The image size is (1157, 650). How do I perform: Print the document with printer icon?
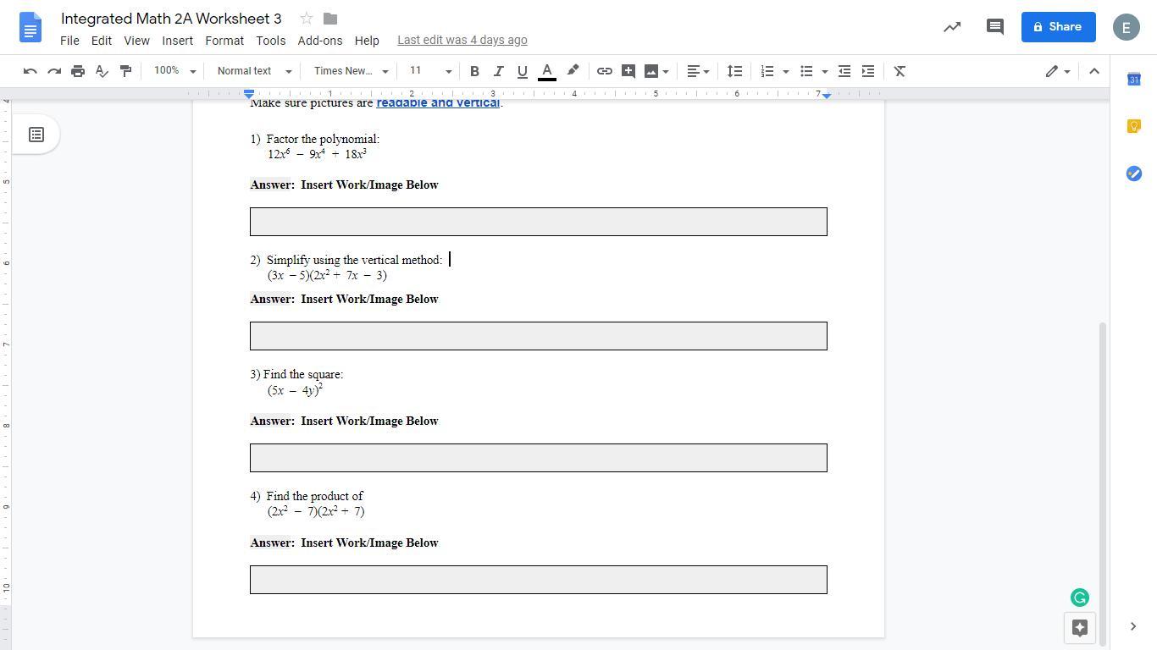[x=78, y=71]
